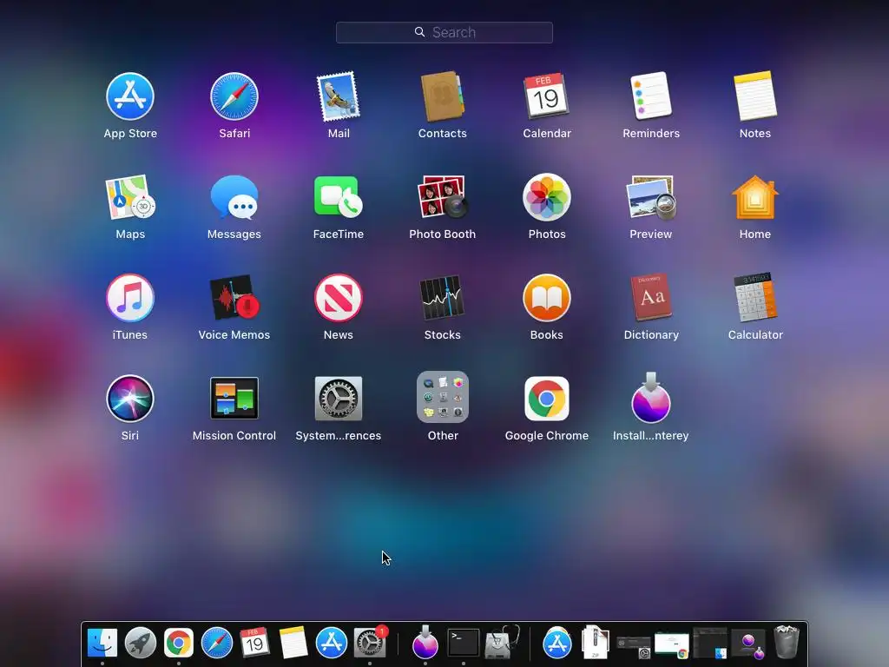Launch the Calculator app

point(755,299)
